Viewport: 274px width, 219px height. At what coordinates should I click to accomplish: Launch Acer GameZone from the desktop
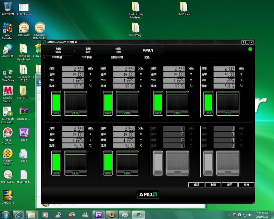pyautogui.click(x=8, y=31)
